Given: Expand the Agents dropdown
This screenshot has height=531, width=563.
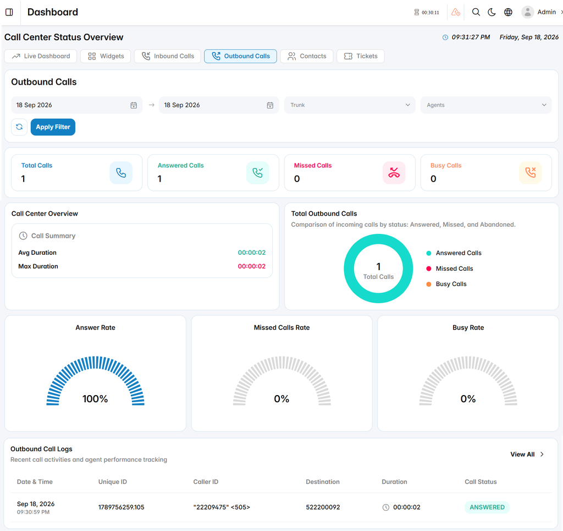Looking at the screenshot, I should [x=486, y=105].
